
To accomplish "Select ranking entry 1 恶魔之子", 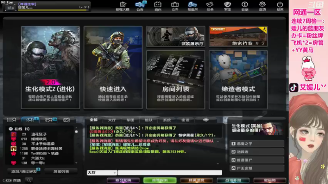I will coord(257,144).
